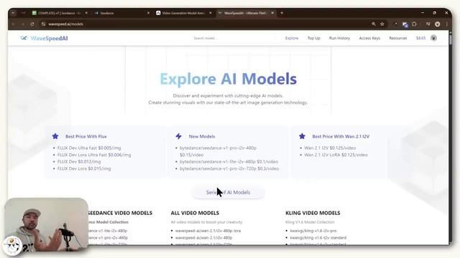Image resolution: width=460 pixels, height=258 pixels.
Task: Close the WaveSpeedAI browser tab
Action: point(272,13)
